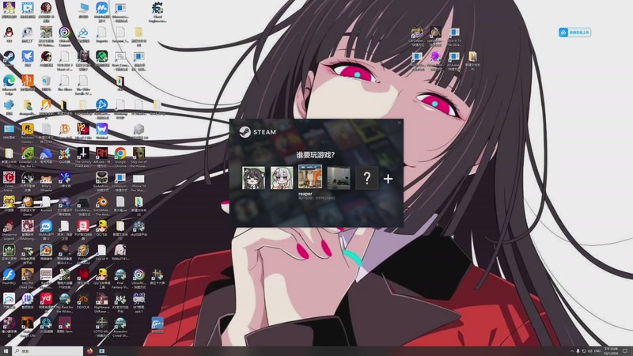Click the taskbar clock and date

point(610,351)
